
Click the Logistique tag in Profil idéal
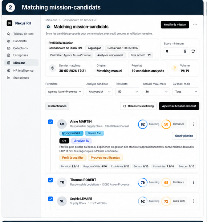click(x=94, y=48)
